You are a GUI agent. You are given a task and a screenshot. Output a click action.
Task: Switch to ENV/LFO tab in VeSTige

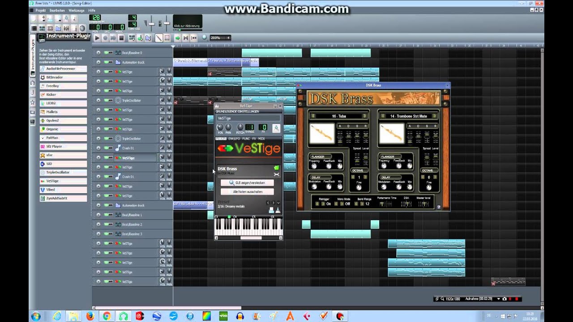(x=234, y=139)
